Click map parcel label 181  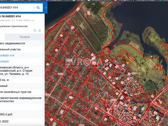[143, 109]
